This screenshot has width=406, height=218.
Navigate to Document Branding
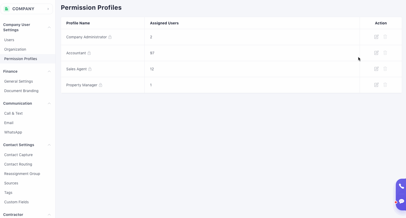tap(21, 91)
